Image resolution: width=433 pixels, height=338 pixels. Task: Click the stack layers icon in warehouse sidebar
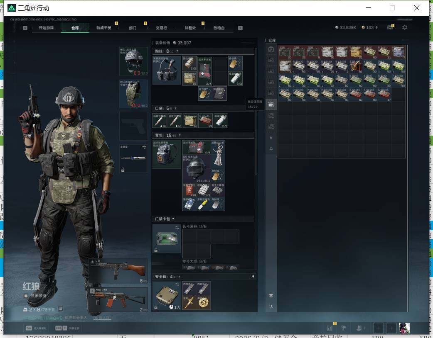(271, 296)
